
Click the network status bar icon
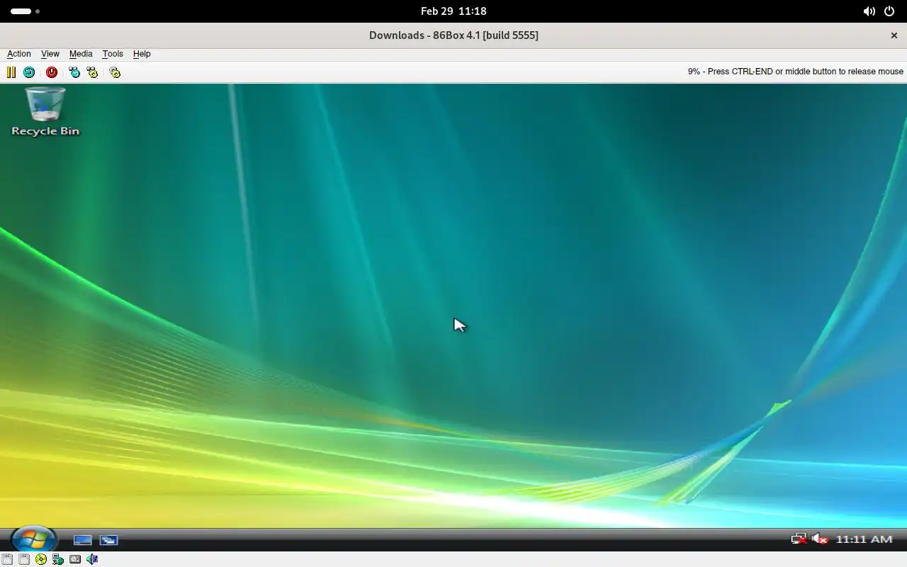(x=58, y=559)
